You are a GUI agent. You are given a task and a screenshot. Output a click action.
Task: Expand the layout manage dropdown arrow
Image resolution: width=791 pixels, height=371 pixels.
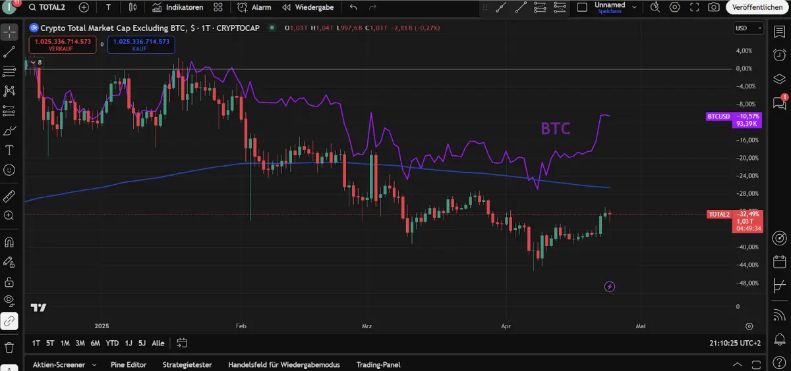click(634, 7)
